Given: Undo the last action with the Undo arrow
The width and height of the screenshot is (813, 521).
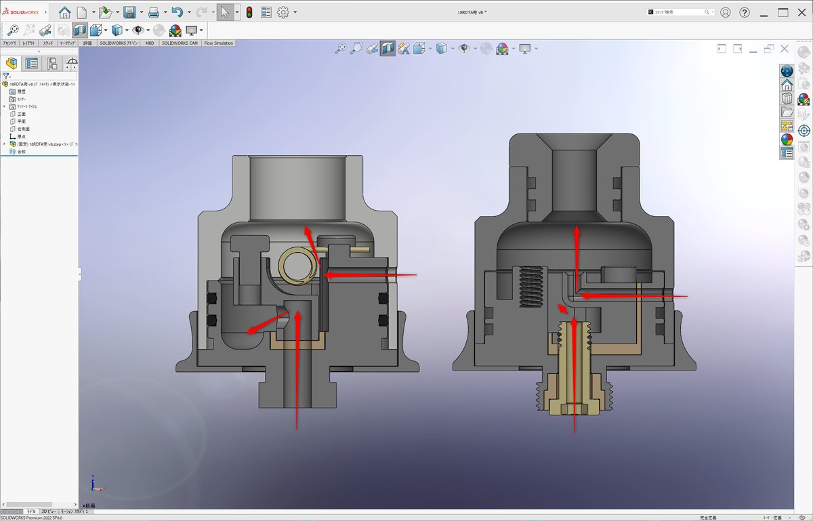Looking at the screenshot, I should (177, 12).
